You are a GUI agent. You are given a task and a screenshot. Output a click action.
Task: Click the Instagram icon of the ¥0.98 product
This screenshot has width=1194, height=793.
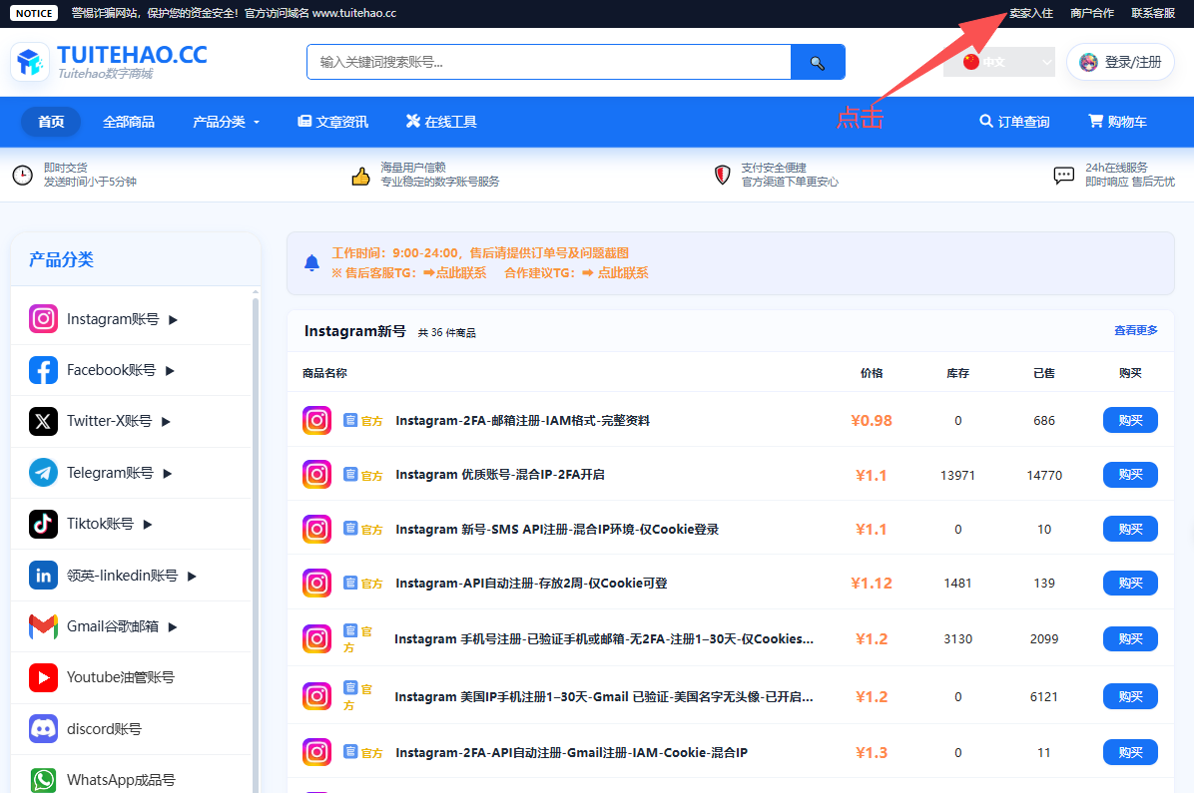point(316,420)
